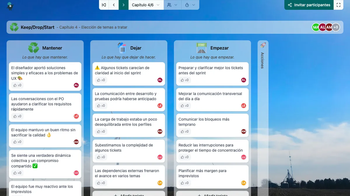Like the 'Subestimamos la complejidad' card
Image resolution: width=350 pixels, height=196 pixels.
click(x=101, y=157)
